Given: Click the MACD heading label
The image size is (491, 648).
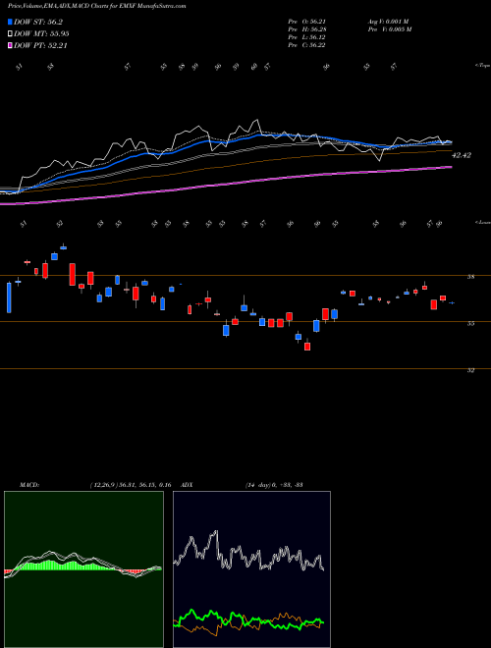Looking at the screenshot, I should click(28, 485).
